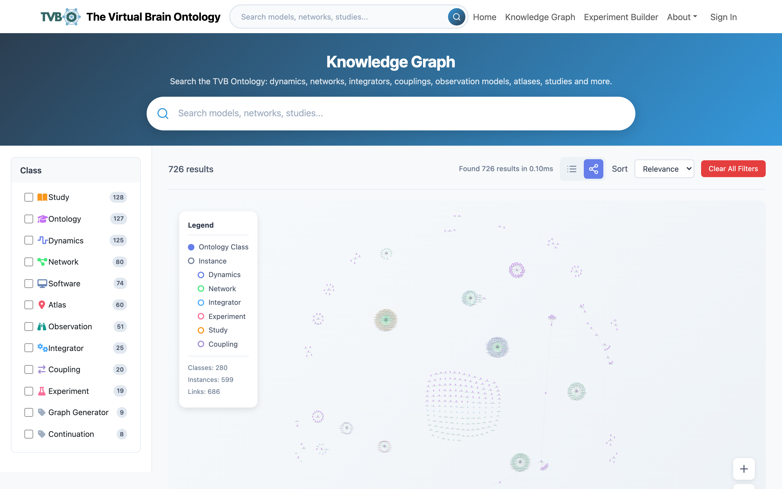Click the Integrator gears icon
782x489 pixels.
pyautogui.click(x=42, y=348)
